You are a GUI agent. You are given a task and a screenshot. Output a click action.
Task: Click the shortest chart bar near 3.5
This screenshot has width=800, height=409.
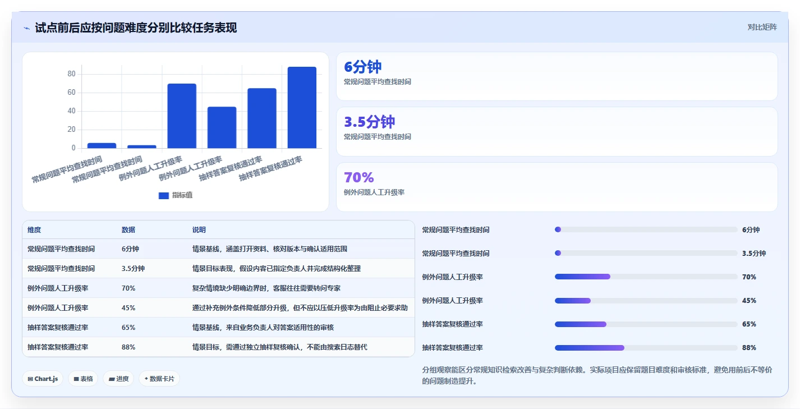[142, 146]
